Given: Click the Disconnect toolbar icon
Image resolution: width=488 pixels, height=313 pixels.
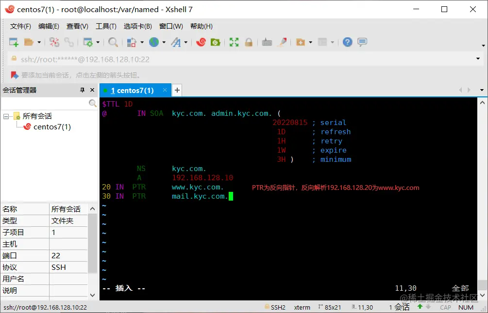Looking at the screenshot, I should tap(54, 42).
